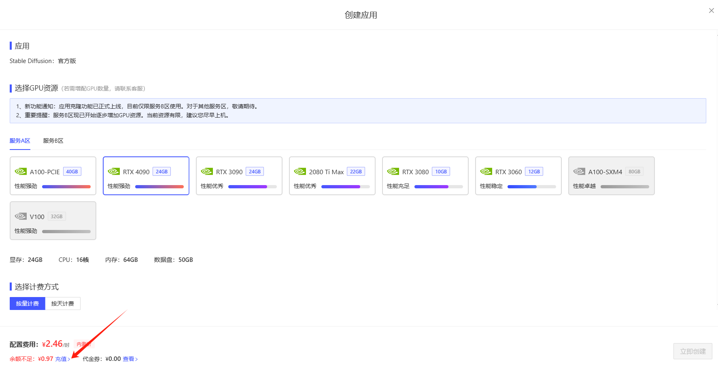Switch to 服务B区 tab

[x=53, y=141]
